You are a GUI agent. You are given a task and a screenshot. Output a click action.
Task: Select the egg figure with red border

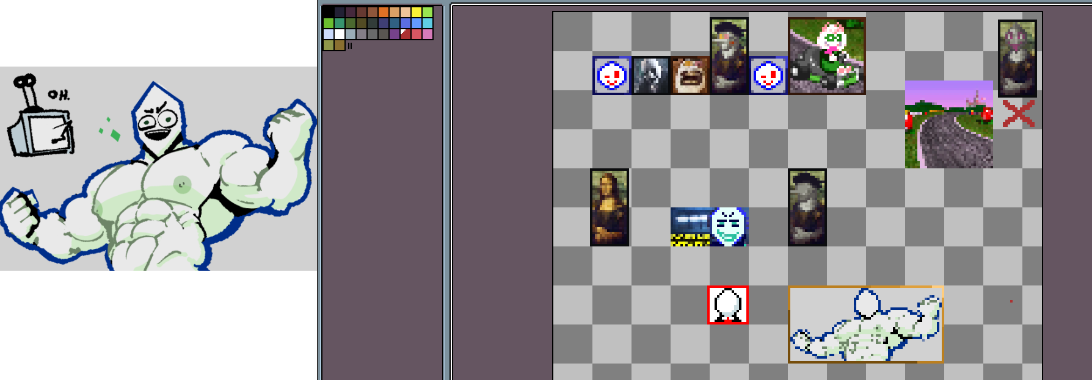(x=728, y=305)
